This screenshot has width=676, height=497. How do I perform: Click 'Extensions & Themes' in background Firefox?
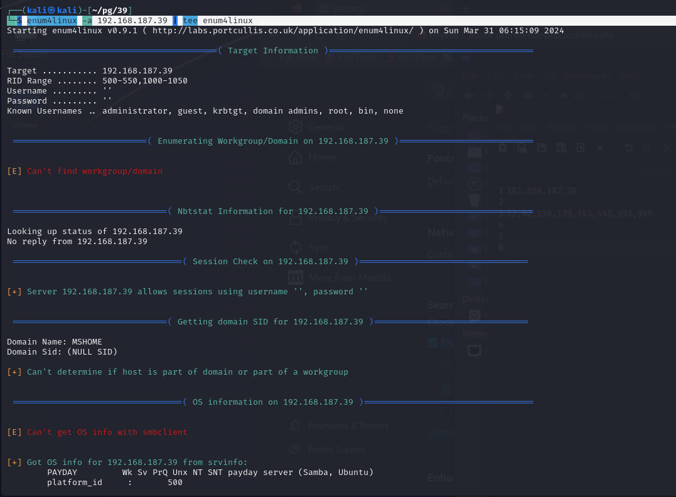pyautogui.click(x=340, y=425)
